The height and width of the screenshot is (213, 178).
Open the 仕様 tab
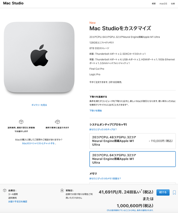[173, 4]
